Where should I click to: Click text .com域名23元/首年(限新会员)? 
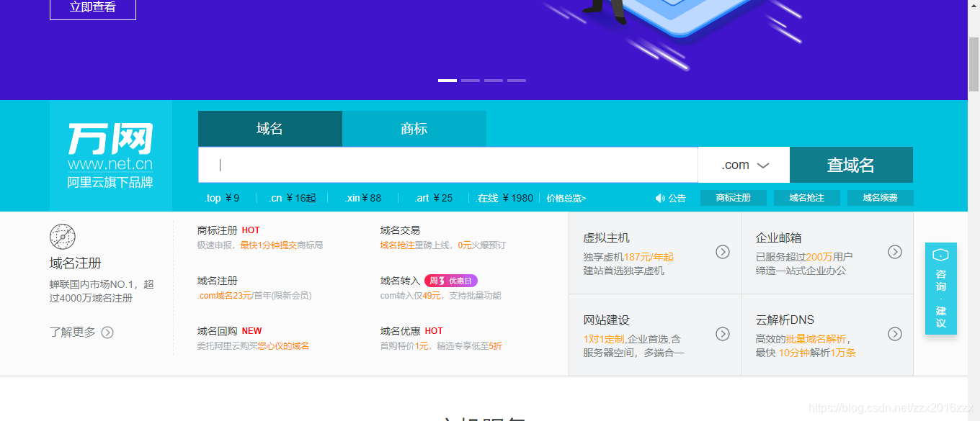(x=254, y=296)
